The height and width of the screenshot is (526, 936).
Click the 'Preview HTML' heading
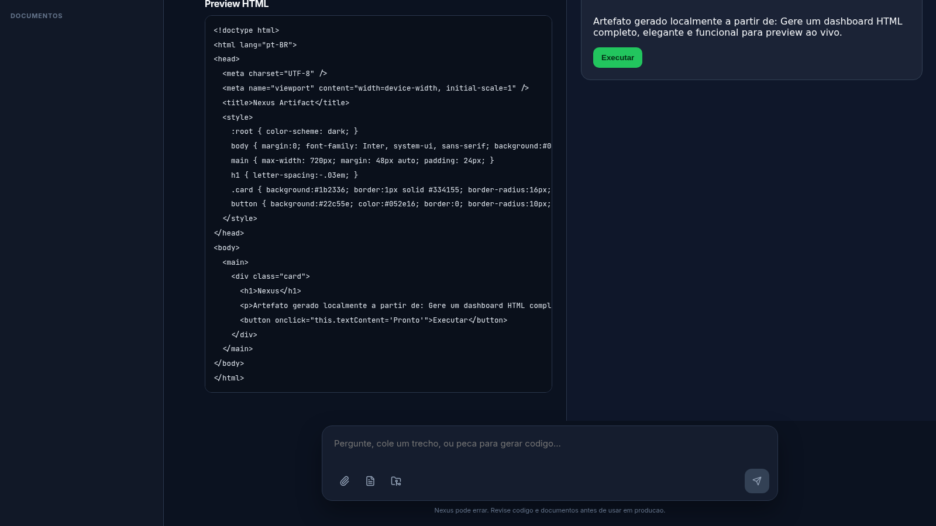[236, 4]
